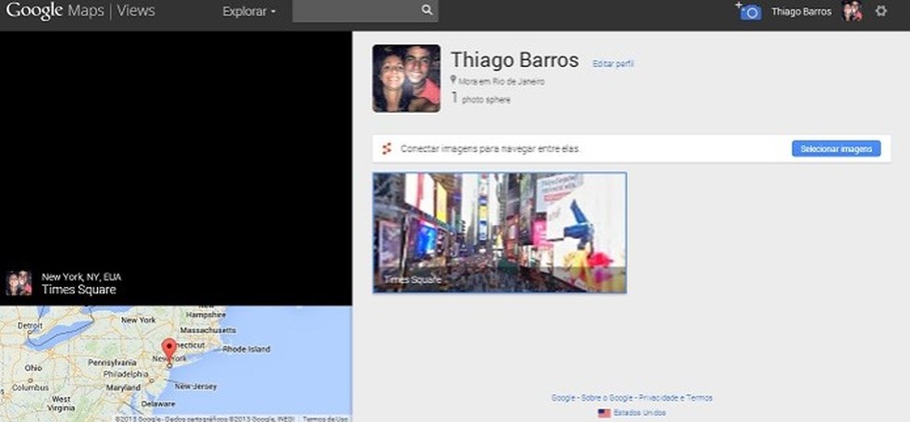Expand the Explorar dropdown menu
The height and width of the screenshot is (422, 910).
[x=249, y=12]
